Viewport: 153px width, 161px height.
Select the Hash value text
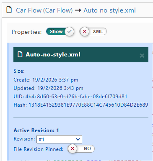88,105
